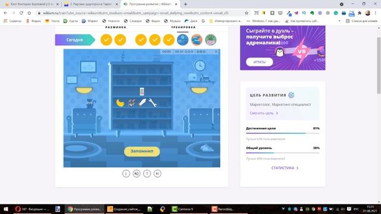Mute the game sound
The width and height of the screenshot is (381, 214).
(x=136, y=174)
